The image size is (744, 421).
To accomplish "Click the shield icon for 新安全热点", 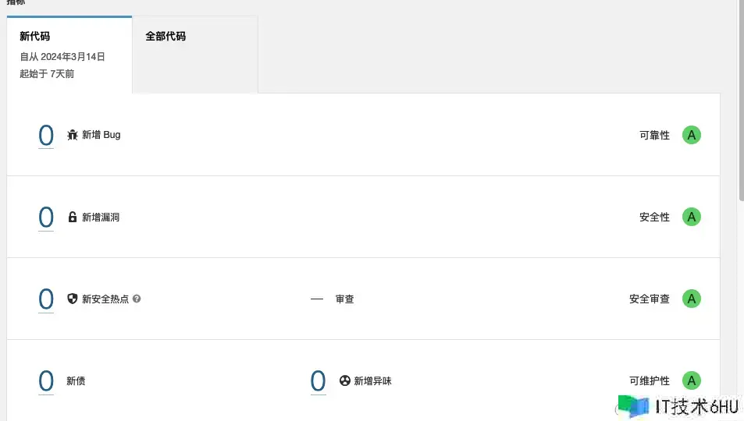I will point(72,299).
